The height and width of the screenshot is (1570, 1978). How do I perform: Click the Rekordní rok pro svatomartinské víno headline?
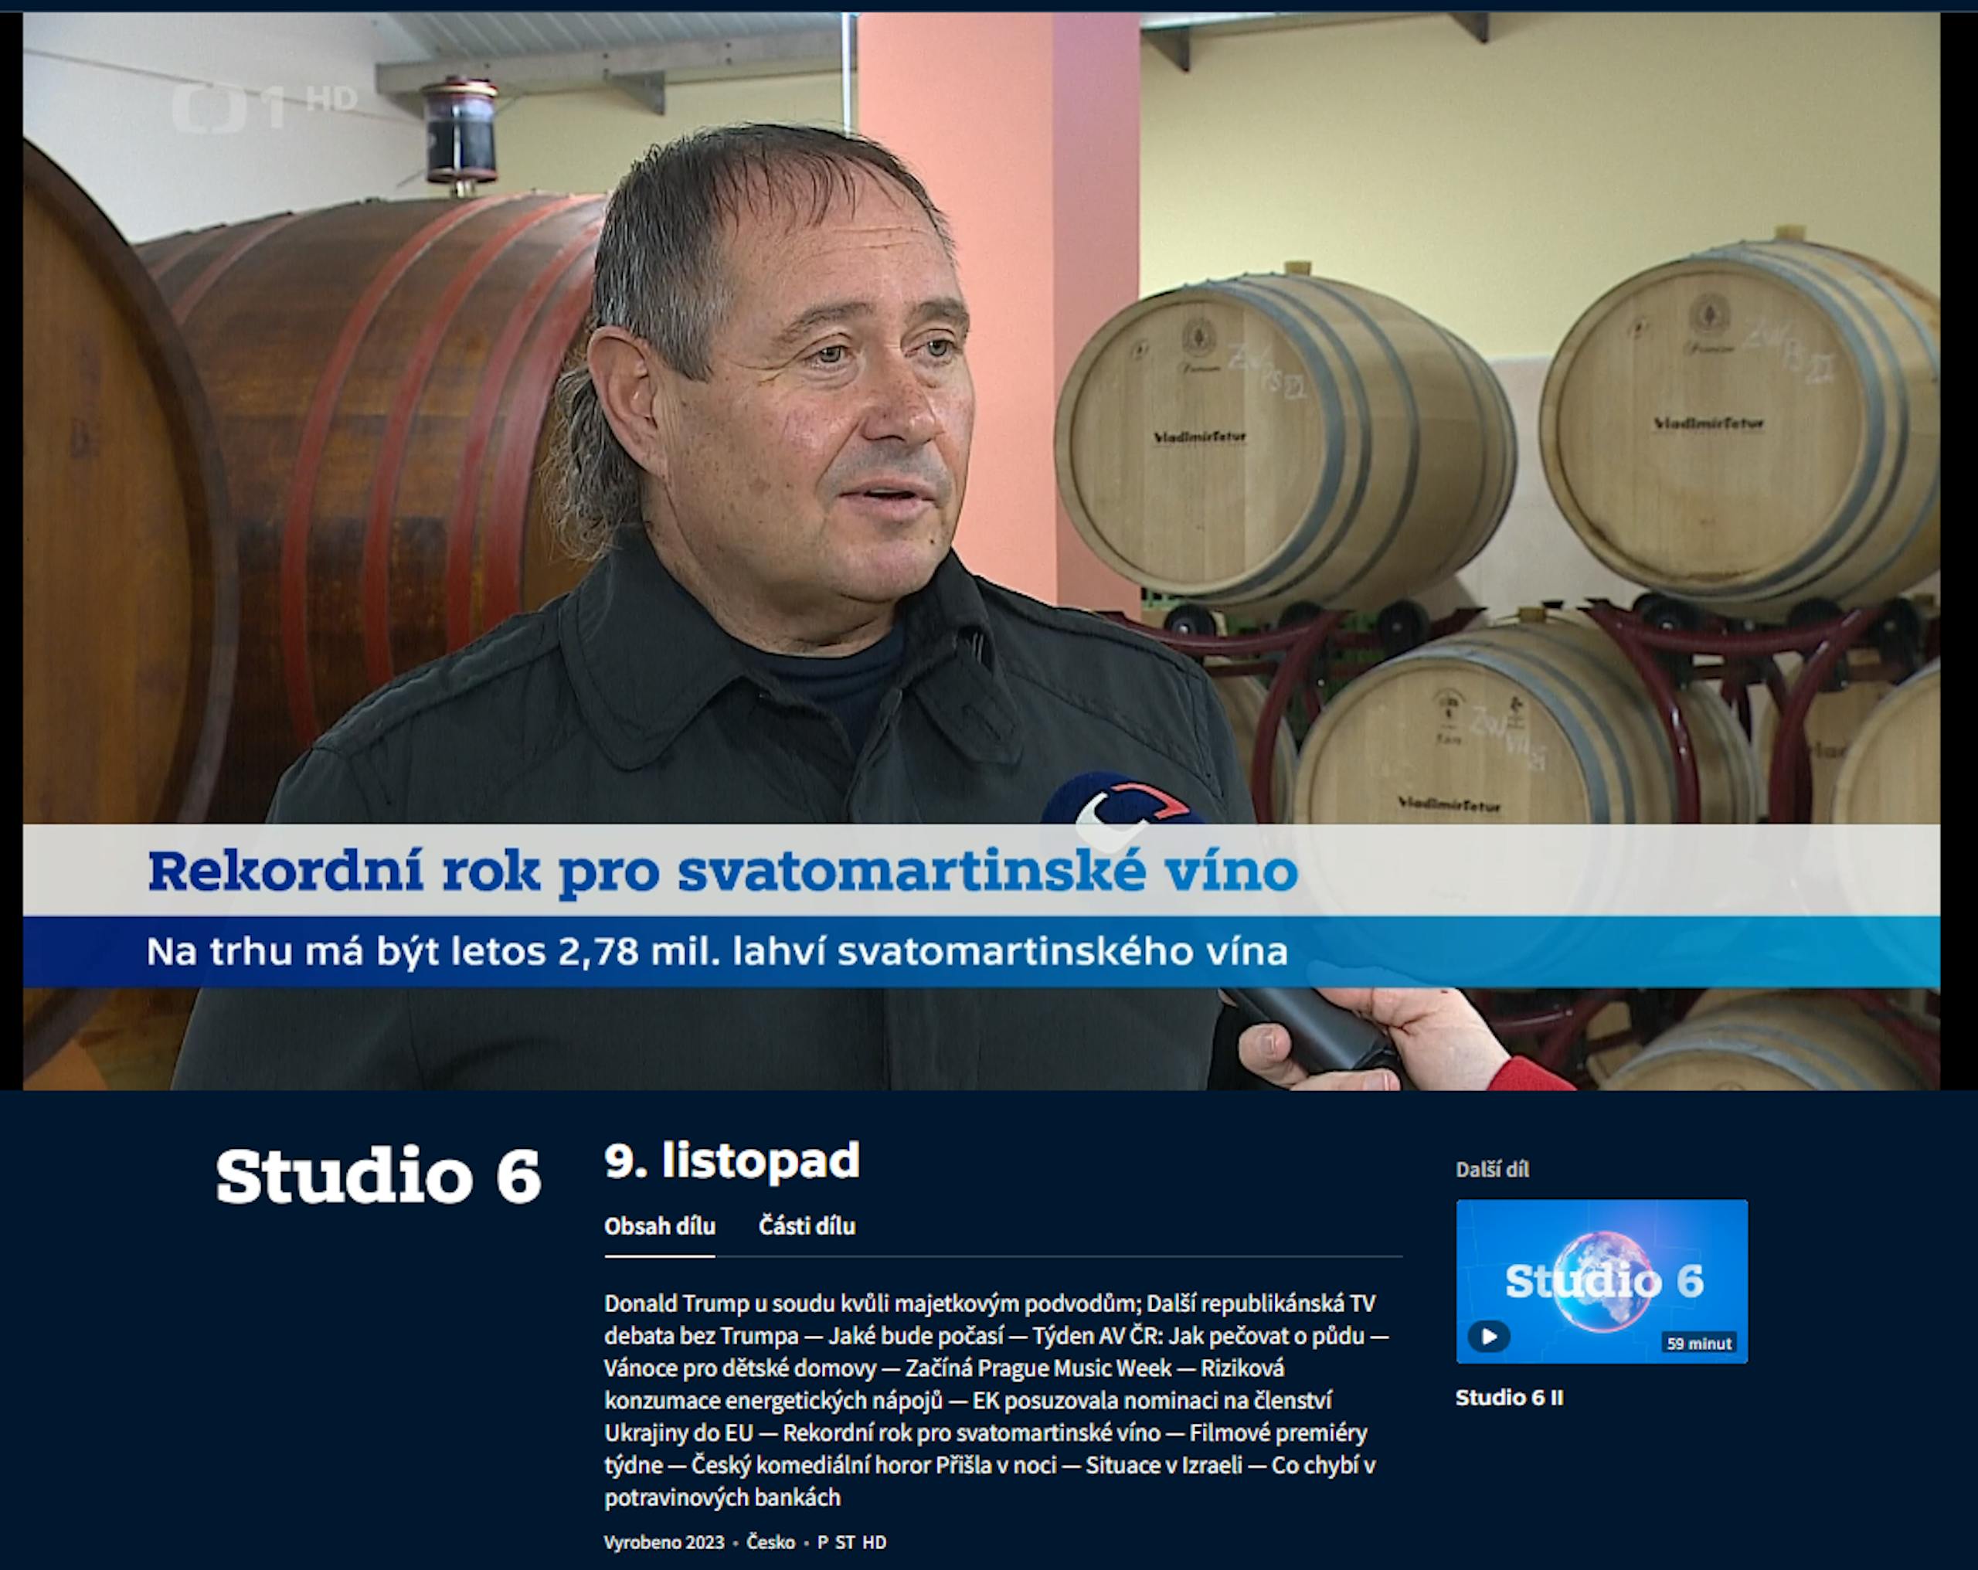(x=723, y=870)
